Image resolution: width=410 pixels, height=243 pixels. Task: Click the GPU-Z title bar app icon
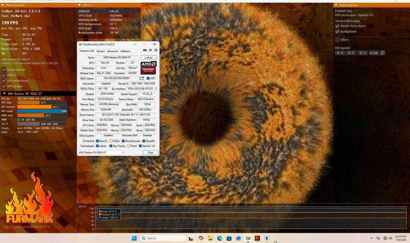[x=80, y=44]
